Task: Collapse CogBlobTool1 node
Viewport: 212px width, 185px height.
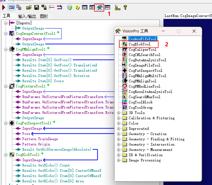Action: tap(6, 155)
